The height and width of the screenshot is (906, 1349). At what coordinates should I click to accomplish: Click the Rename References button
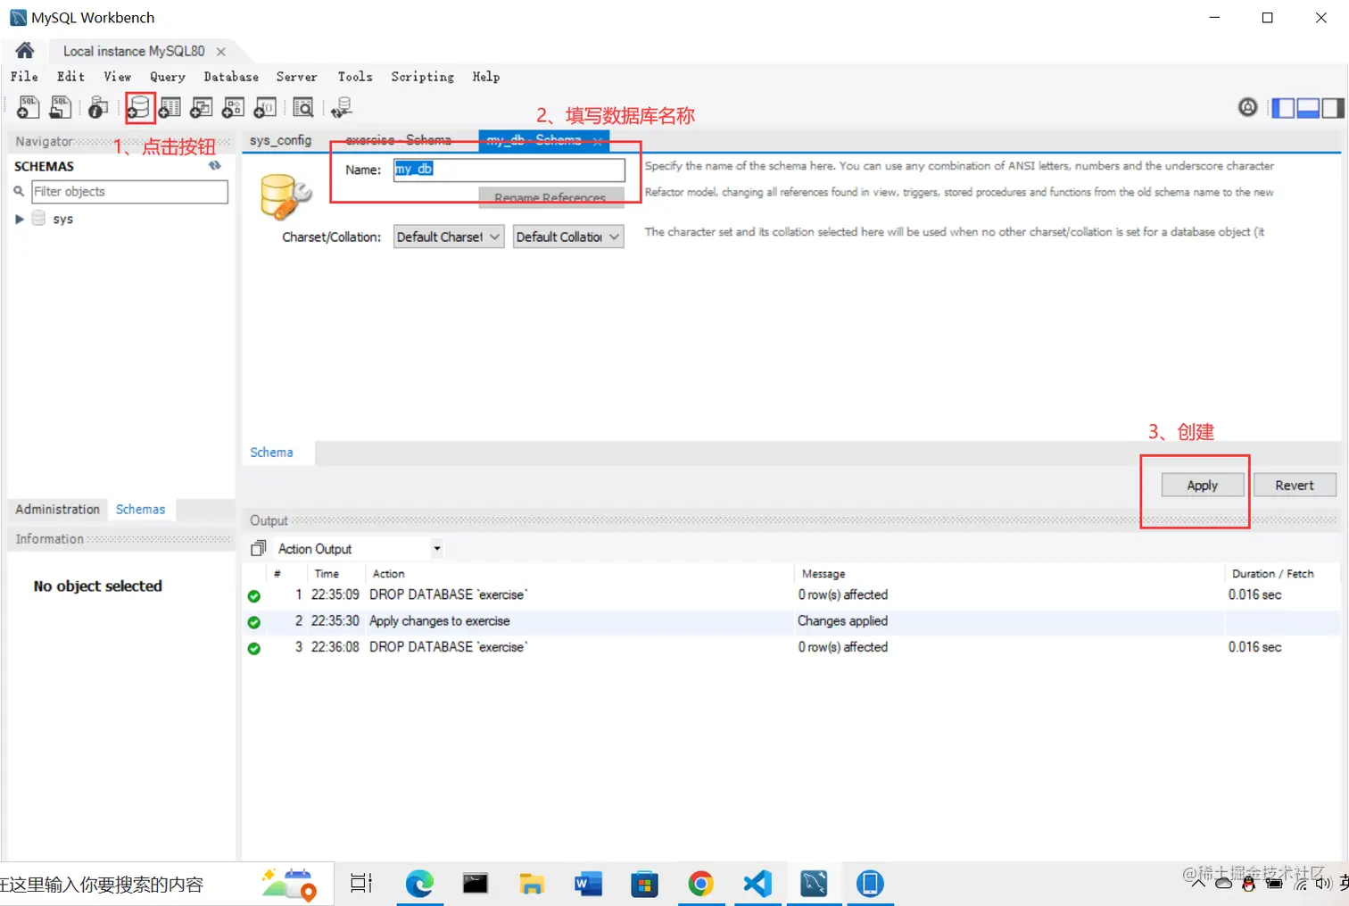[550, 197]
